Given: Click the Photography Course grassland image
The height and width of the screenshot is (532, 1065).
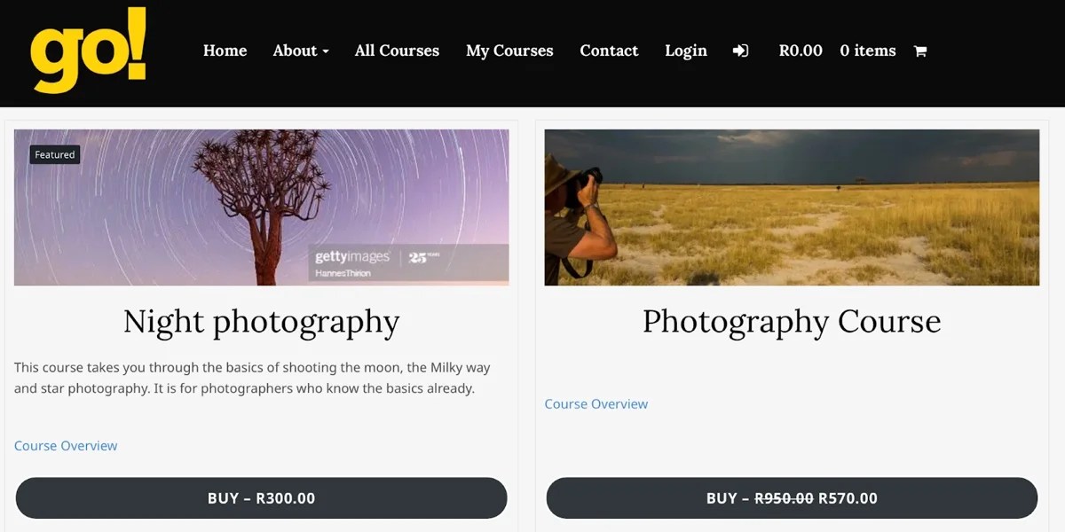Looking at the screenshot, I should click(792, 207).
